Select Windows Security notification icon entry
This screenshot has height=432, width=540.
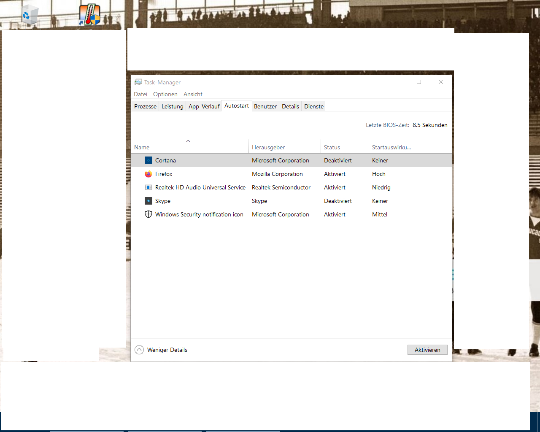pyautogui.click(x=199, y=214)
